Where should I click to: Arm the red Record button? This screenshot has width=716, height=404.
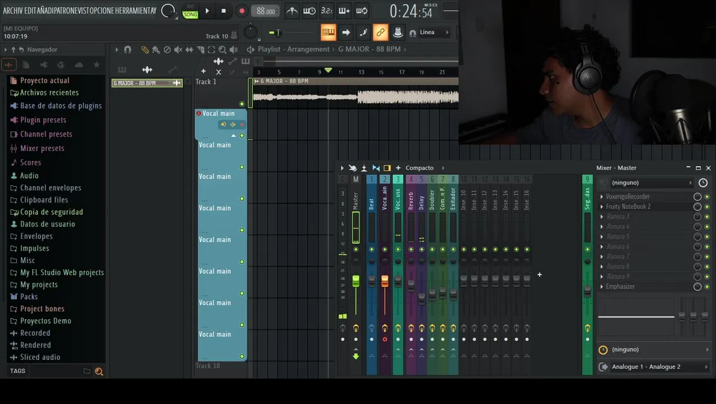coord(242,11)
